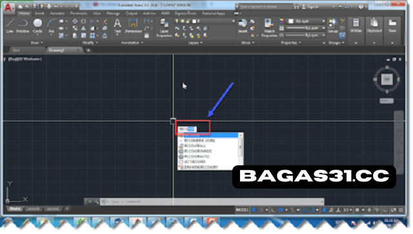The height and width of the screenshot is (234, 413).
Task: Toggle polar tracking on status bar
Action: click(281, 210)
